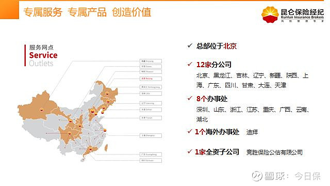Click the orange square at top-left corner
The width and height of the screenshot is (330, 186).
(9, 9)
